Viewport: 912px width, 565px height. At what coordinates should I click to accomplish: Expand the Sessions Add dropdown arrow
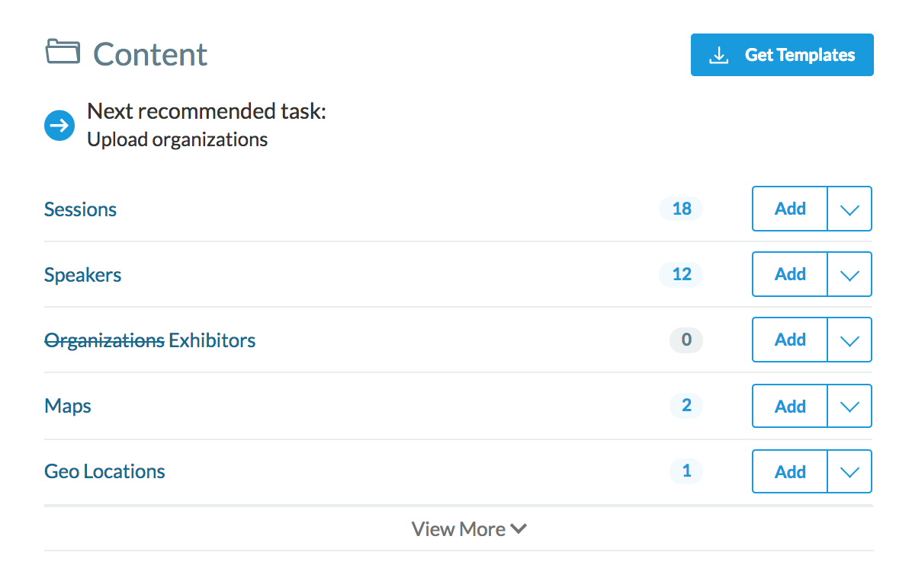tap(849, 209)
